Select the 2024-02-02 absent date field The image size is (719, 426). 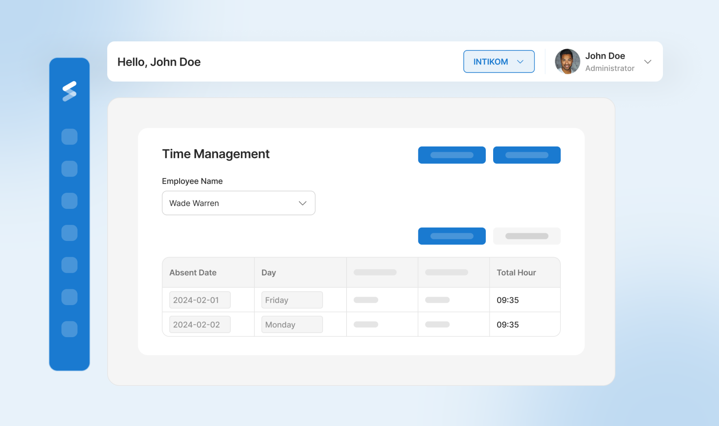(x=199, y=324)
